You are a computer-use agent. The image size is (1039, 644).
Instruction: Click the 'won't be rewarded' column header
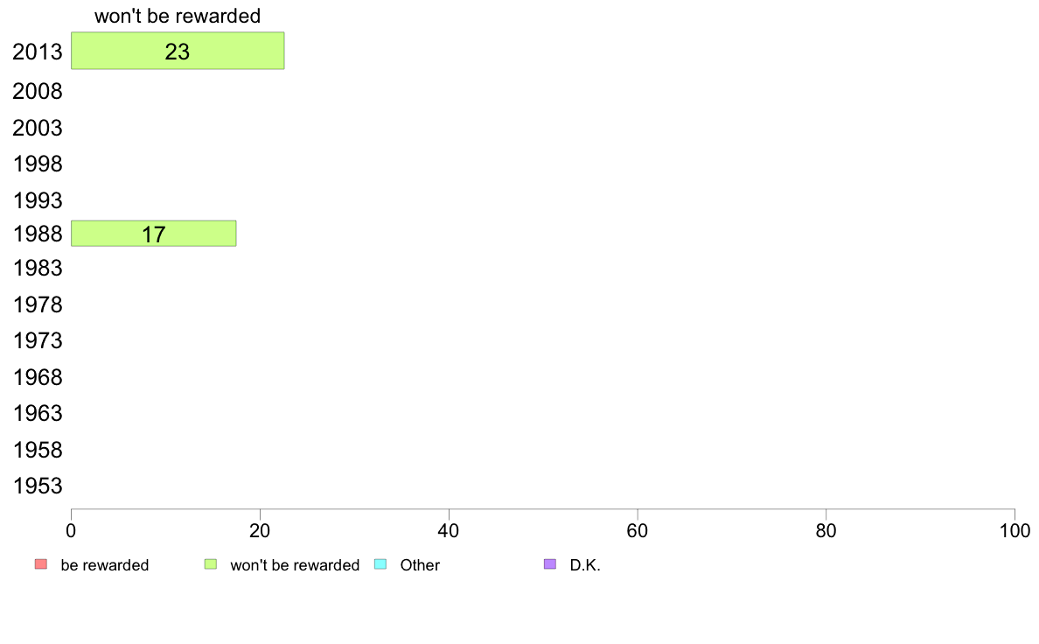pyautogui.click(x=178, y=16)
